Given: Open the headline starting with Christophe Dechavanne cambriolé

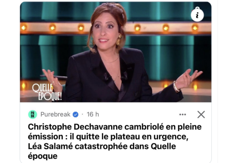Looking at the screenshot, I should coord(115,141).
